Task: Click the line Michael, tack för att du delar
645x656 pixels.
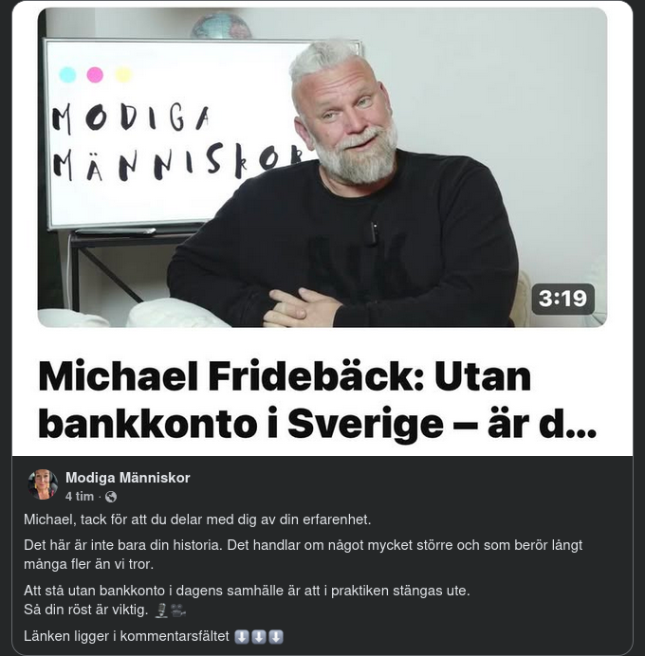Action: click(x=197, y=519)
